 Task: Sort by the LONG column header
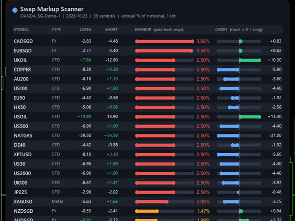(86, 29)
